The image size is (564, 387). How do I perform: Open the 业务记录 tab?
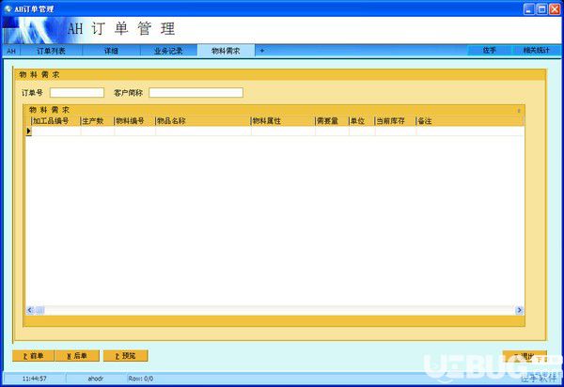[168, 51]
